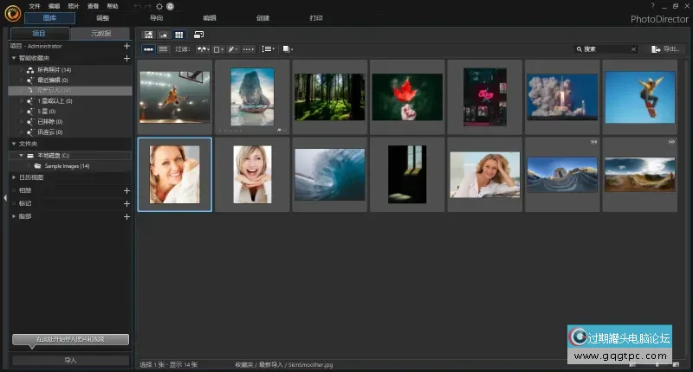Expand the 脸部 section
The width and height of the screenshot is (693, 372).
click(x=14, y=216)
